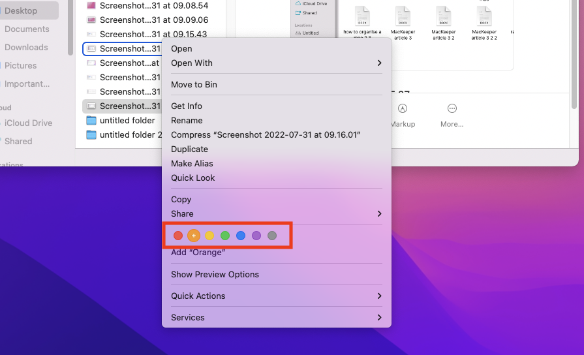The width and height of the screenshot is (584, 355).
Task: Click file icon of Screenshot 09.09.06
Action: [x=91, y=20]
